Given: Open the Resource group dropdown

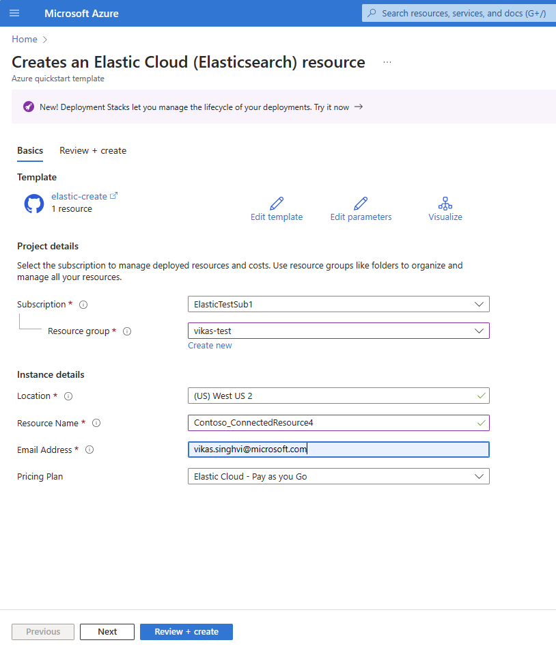Looking at the screenshot, I should pos(338,331).
